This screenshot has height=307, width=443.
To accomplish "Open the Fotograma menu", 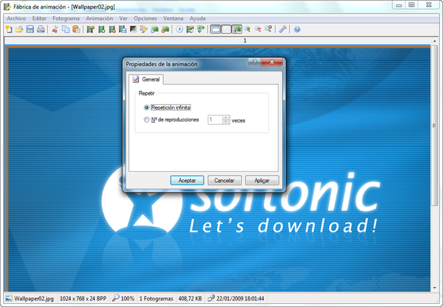I will coord(66,18).
